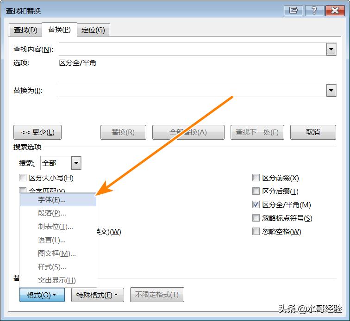The width and height of the screenshot is (350, 321).
Task: Choose 字体(F)... from the format menu
Action: click(58, 200)
